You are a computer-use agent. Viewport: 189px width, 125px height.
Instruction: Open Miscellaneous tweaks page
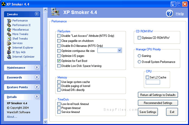(x=20, y=29)
